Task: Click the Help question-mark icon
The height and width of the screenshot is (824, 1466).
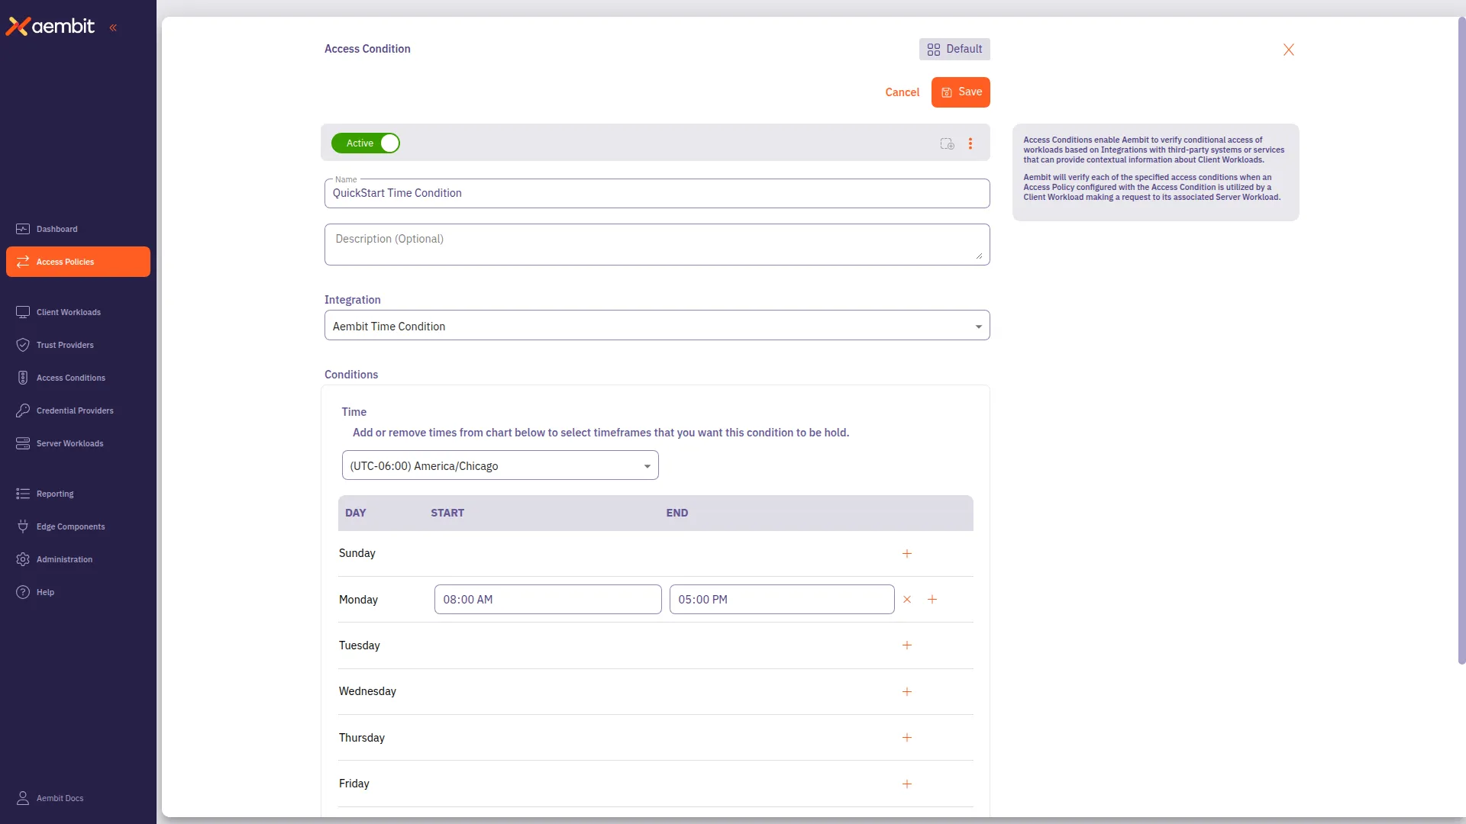Action: [23, 592]
